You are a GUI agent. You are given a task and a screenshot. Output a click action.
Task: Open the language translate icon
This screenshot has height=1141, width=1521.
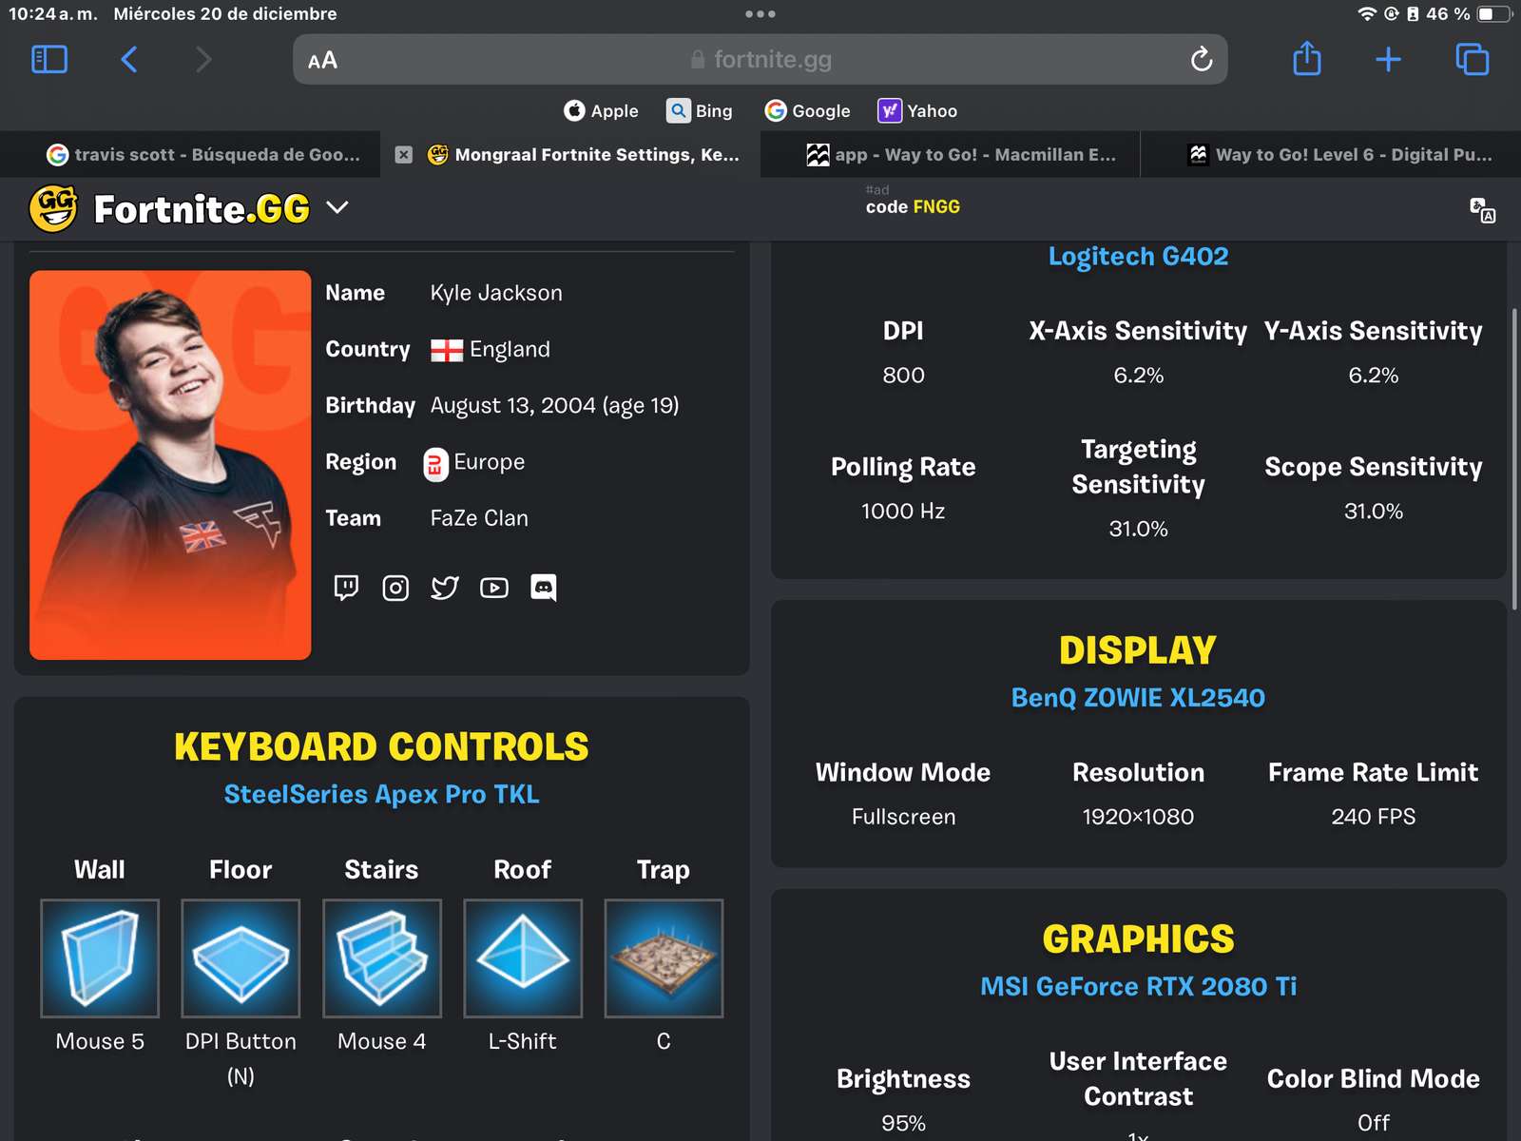1482,209
